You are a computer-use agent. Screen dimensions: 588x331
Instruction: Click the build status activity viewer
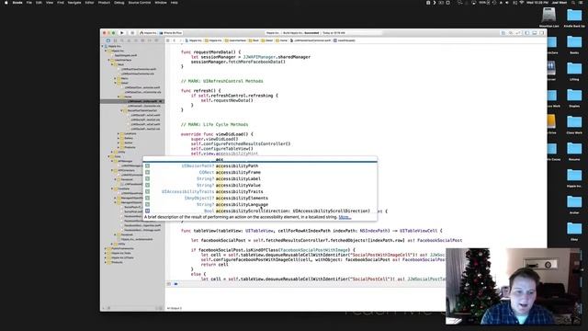pos(323,33)
